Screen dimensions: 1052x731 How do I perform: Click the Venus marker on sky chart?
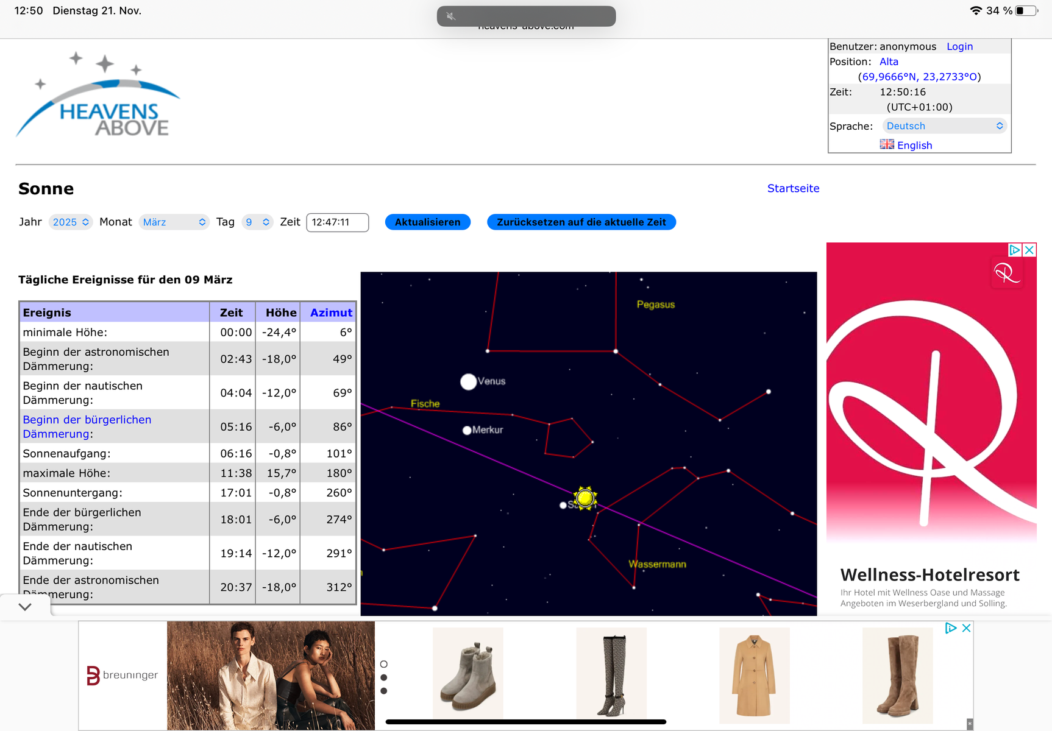(x=468, y=382)
